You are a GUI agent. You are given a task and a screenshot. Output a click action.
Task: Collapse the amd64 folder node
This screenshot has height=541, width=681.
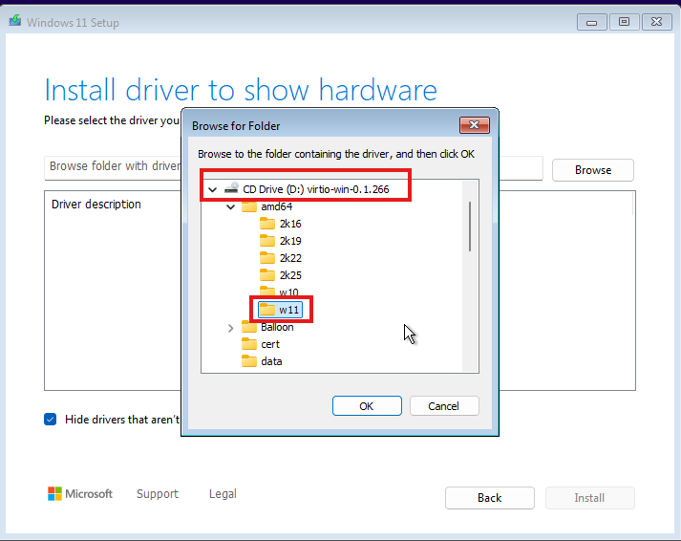230,206
